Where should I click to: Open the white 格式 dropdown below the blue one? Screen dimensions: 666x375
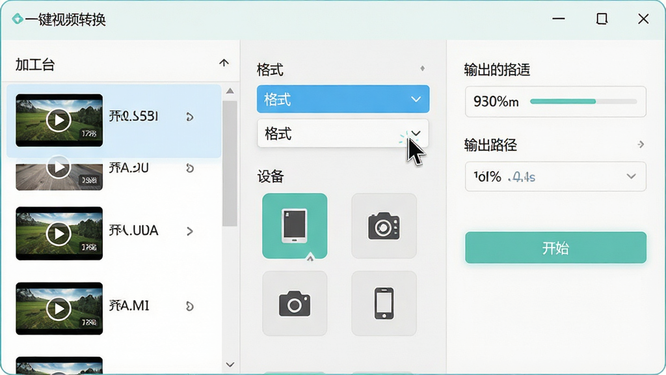pyautogui.click(x=343, y=133)
